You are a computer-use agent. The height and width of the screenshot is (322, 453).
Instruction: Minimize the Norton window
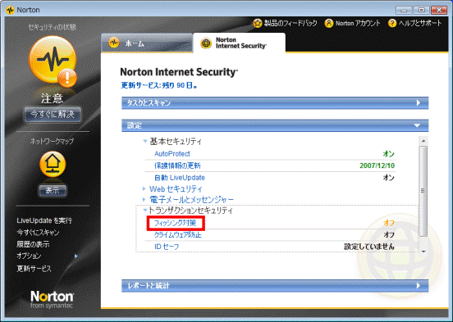(404, 11)
